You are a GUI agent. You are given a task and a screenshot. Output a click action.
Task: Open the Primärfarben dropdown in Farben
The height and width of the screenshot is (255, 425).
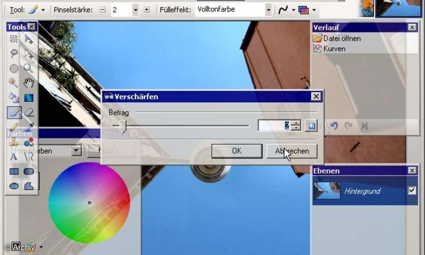[76, 151]
